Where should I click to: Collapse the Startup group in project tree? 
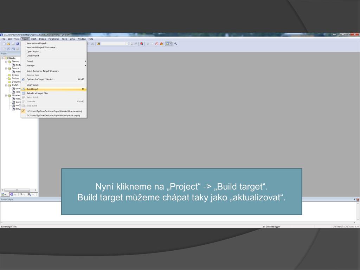(6, 62)
